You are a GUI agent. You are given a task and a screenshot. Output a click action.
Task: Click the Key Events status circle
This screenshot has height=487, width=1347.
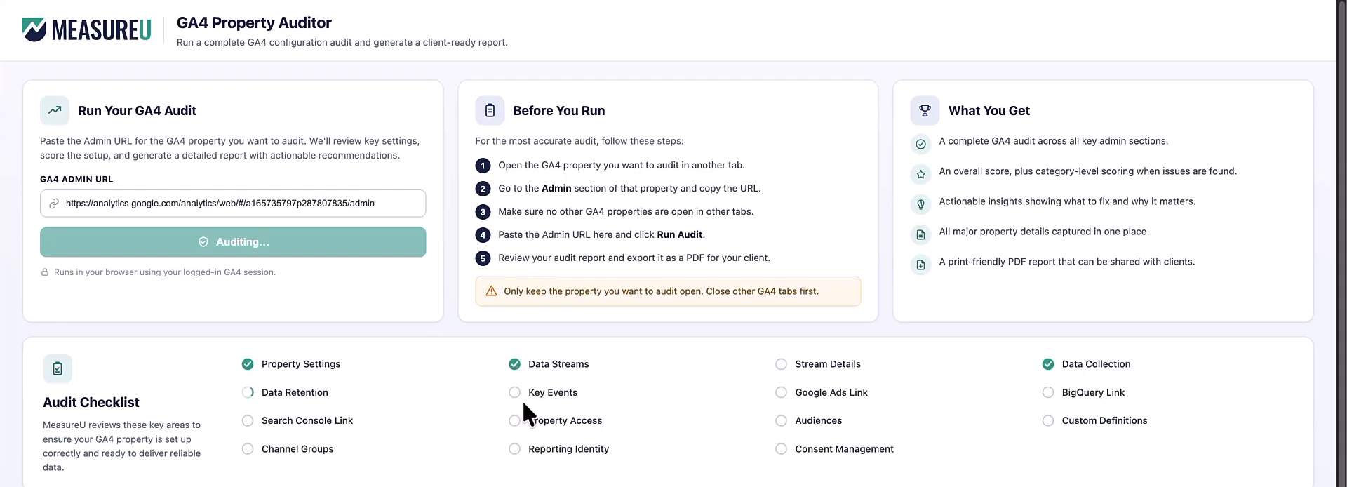[514, 392]
